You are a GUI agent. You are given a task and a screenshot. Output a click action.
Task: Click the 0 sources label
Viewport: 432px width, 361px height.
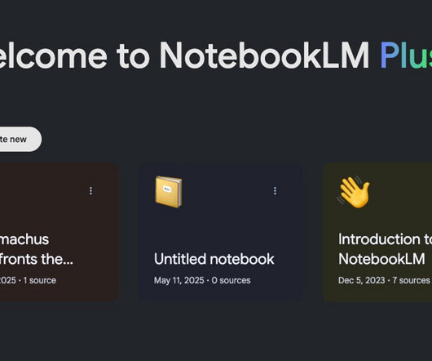point(231,280)
